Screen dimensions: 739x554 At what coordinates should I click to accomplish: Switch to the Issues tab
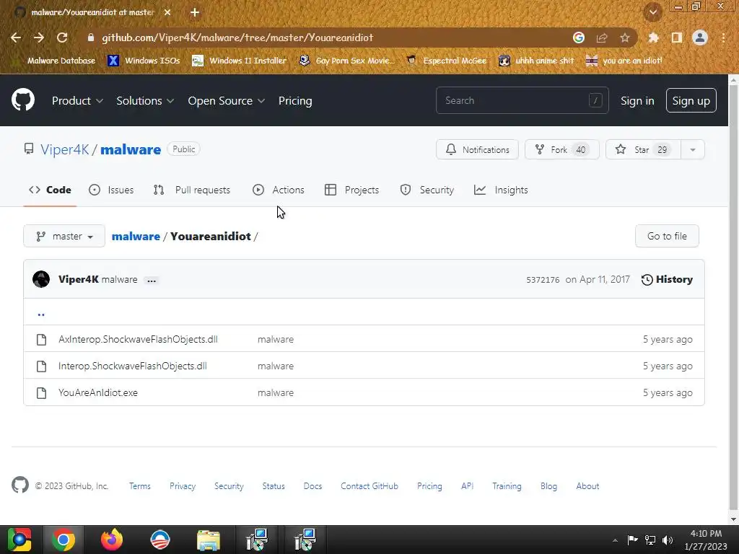coord(111,190)
